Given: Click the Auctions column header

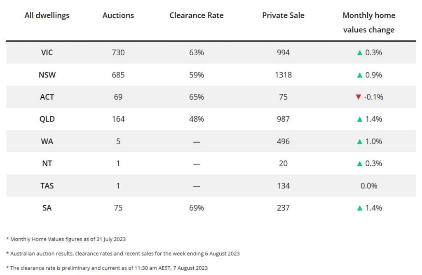Looking at the screenshot, I should 118,16.
